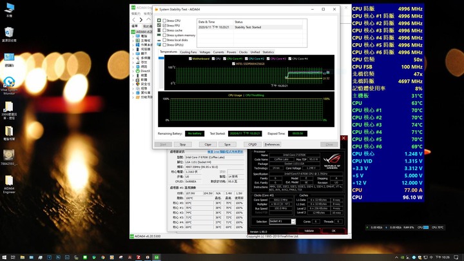
Task: Expand the 伺服器 server tree node
Action: coord(133,49)
